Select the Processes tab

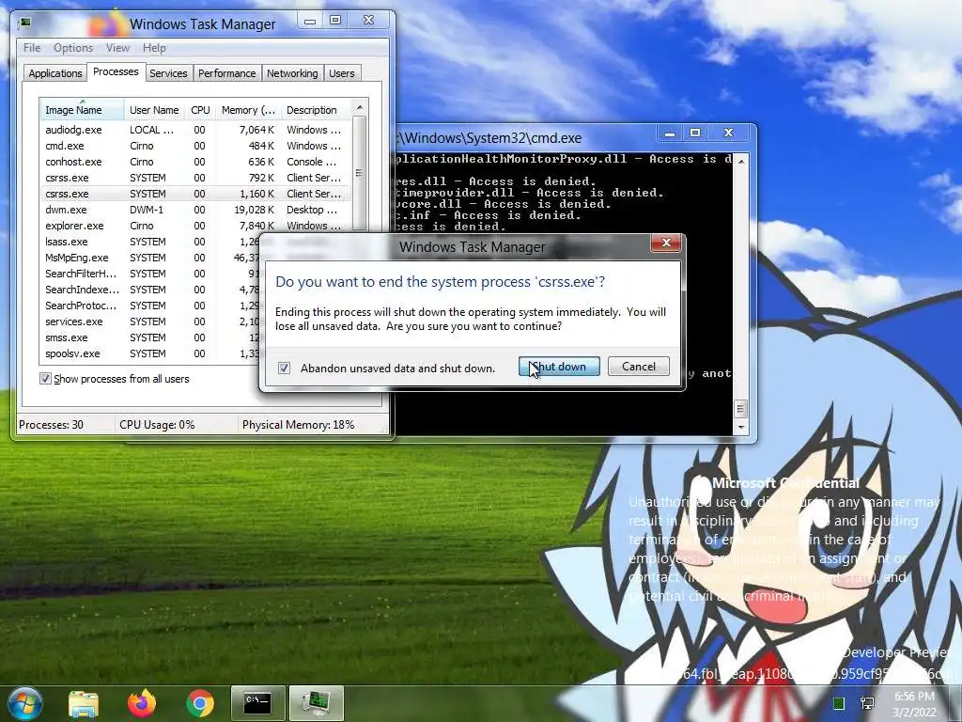[116, 71]
